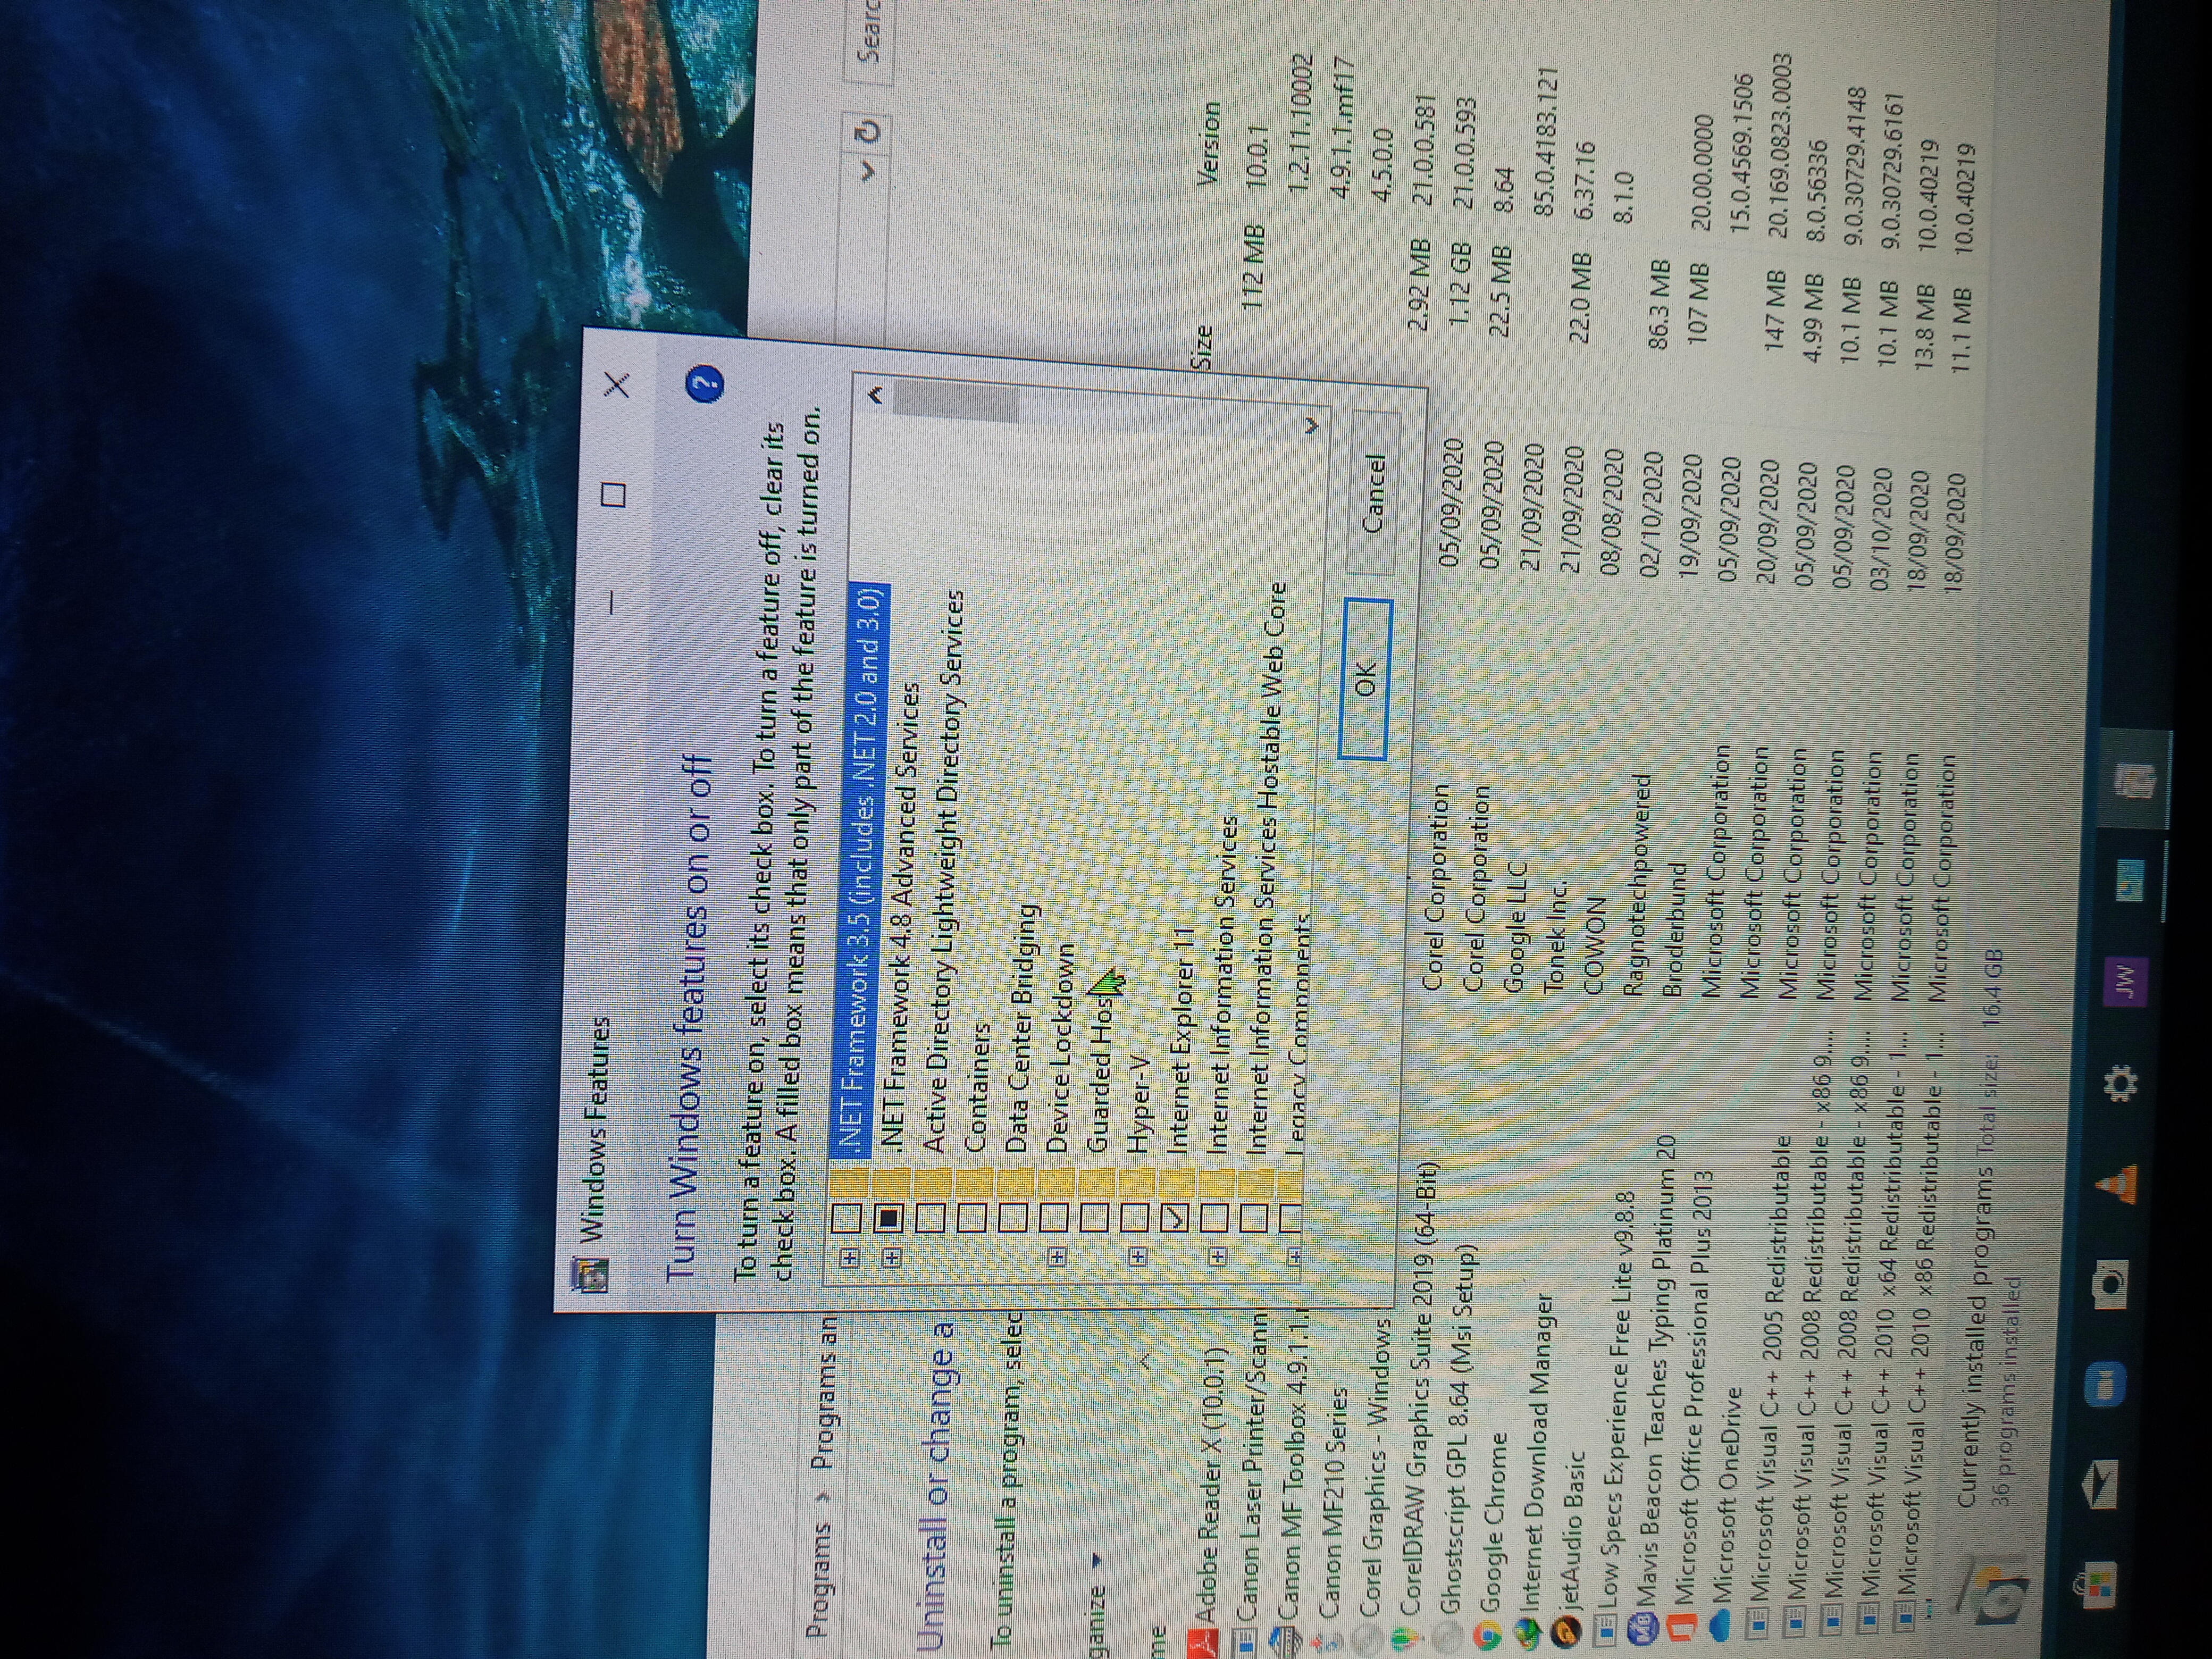Click the features list scrollbar thumb

(956, 400)
